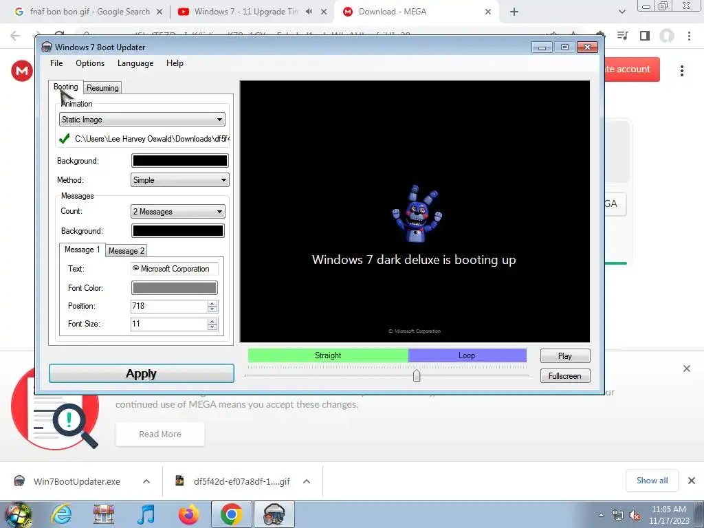Open the Language menu
Screen dimensions: 704x528
click(x=135, y=63)
